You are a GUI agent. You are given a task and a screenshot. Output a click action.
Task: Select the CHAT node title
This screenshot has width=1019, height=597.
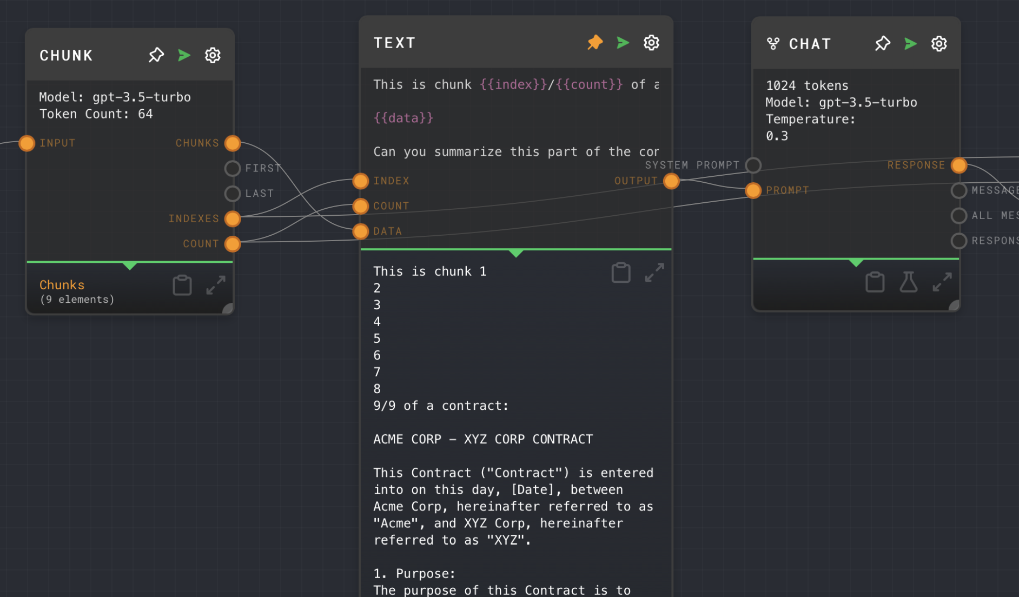pyautogui.click(x=810, y=44)
